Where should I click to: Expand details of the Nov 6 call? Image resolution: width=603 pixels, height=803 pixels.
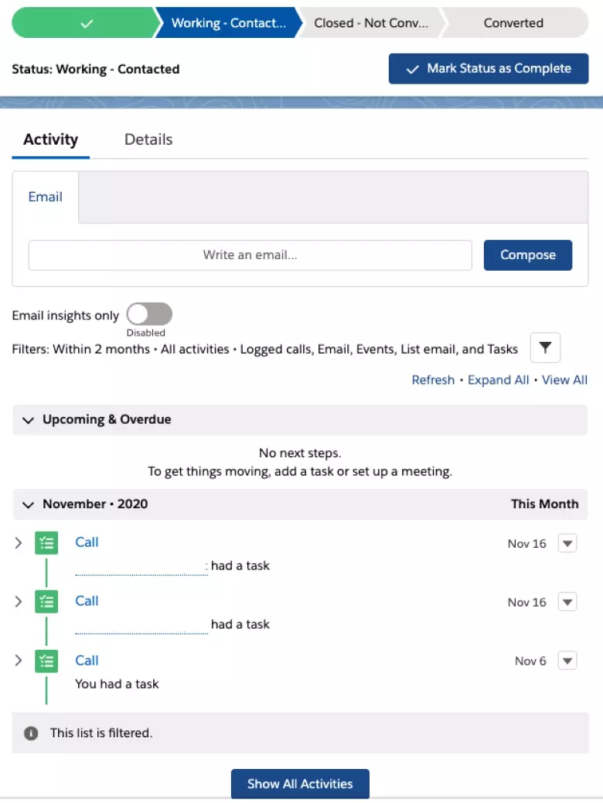pyautogui.click(x=19, y=661)
